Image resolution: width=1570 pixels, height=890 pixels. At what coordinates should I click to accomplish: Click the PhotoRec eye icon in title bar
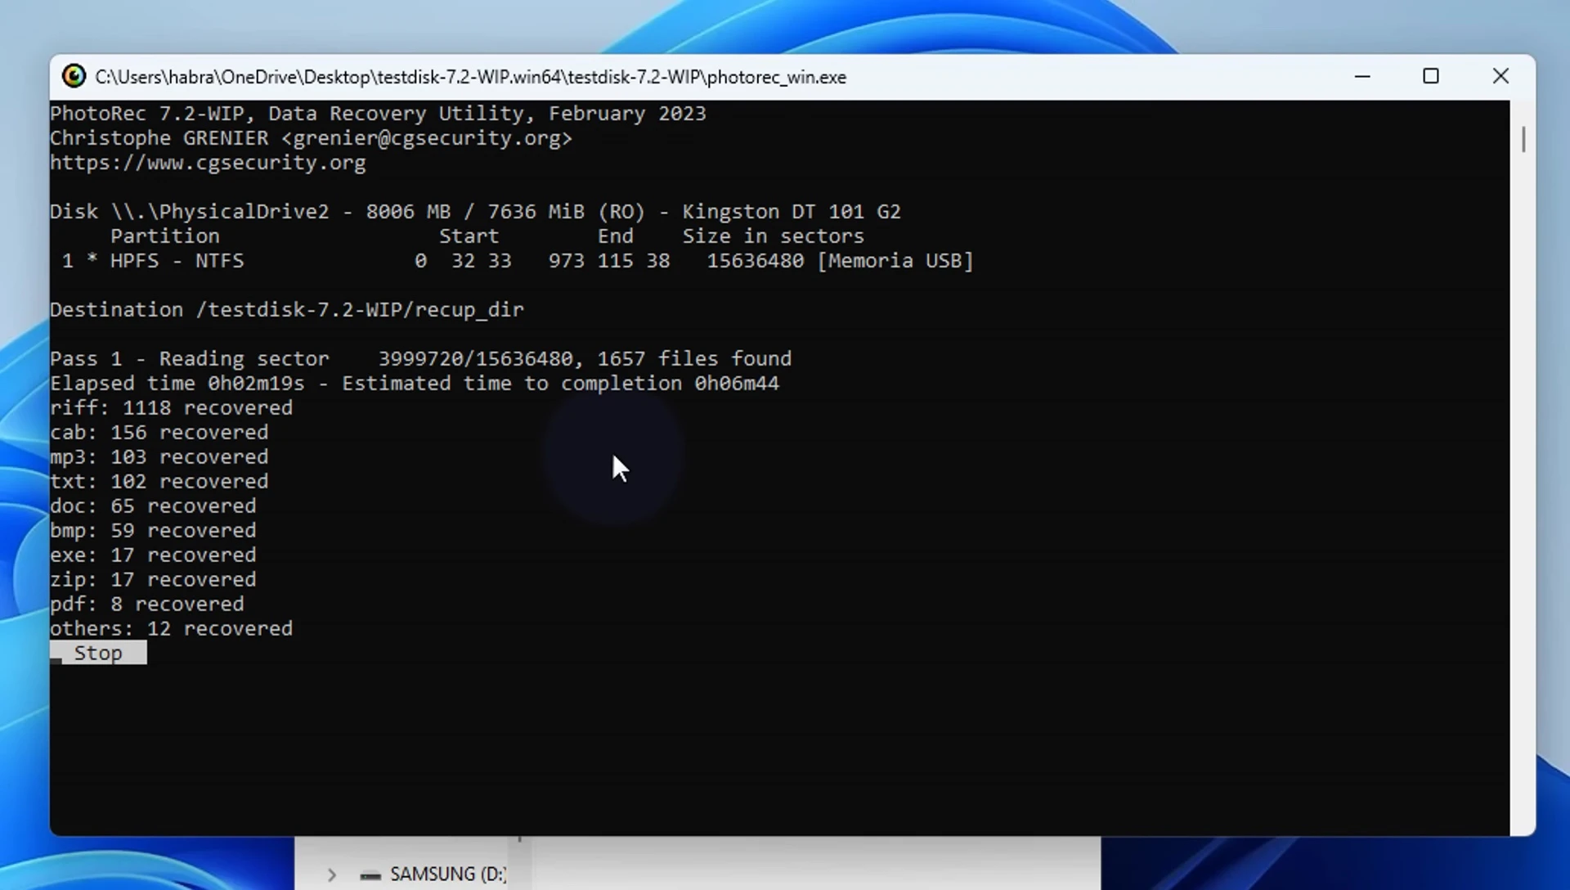[74, 76]
